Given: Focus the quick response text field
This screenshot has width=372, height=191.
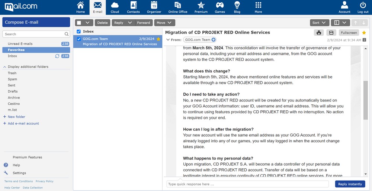Looking at the screenshot, I should [248, 184].
